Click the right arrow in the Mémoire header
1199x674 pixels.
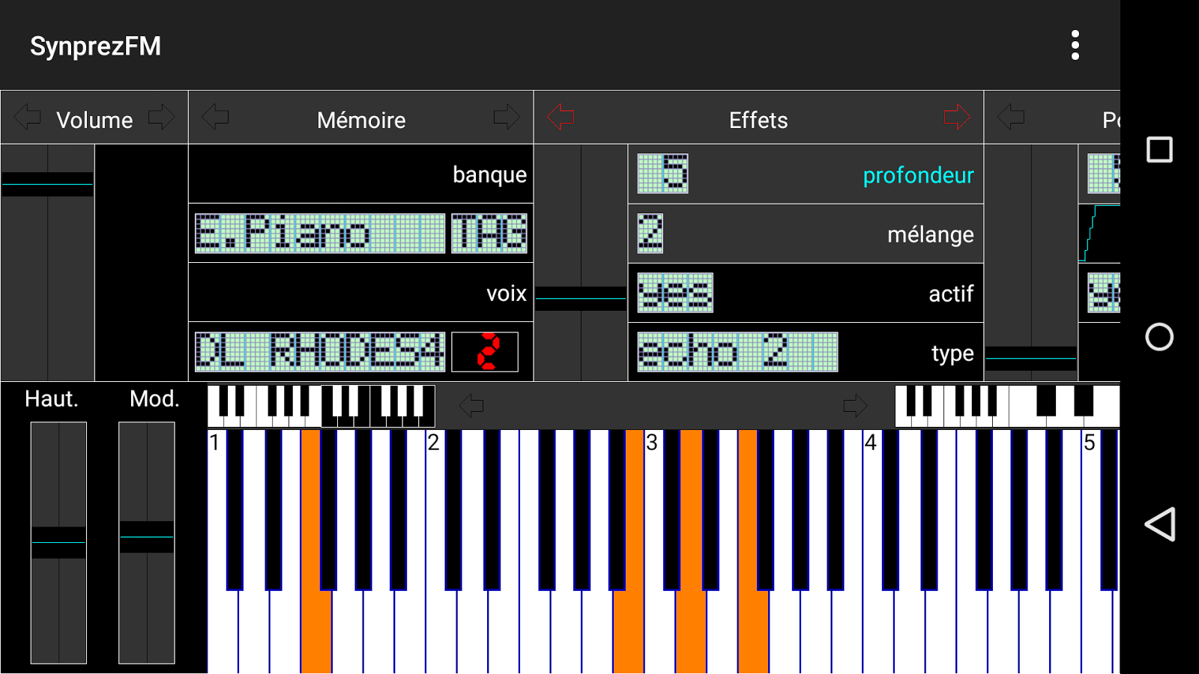507,118
